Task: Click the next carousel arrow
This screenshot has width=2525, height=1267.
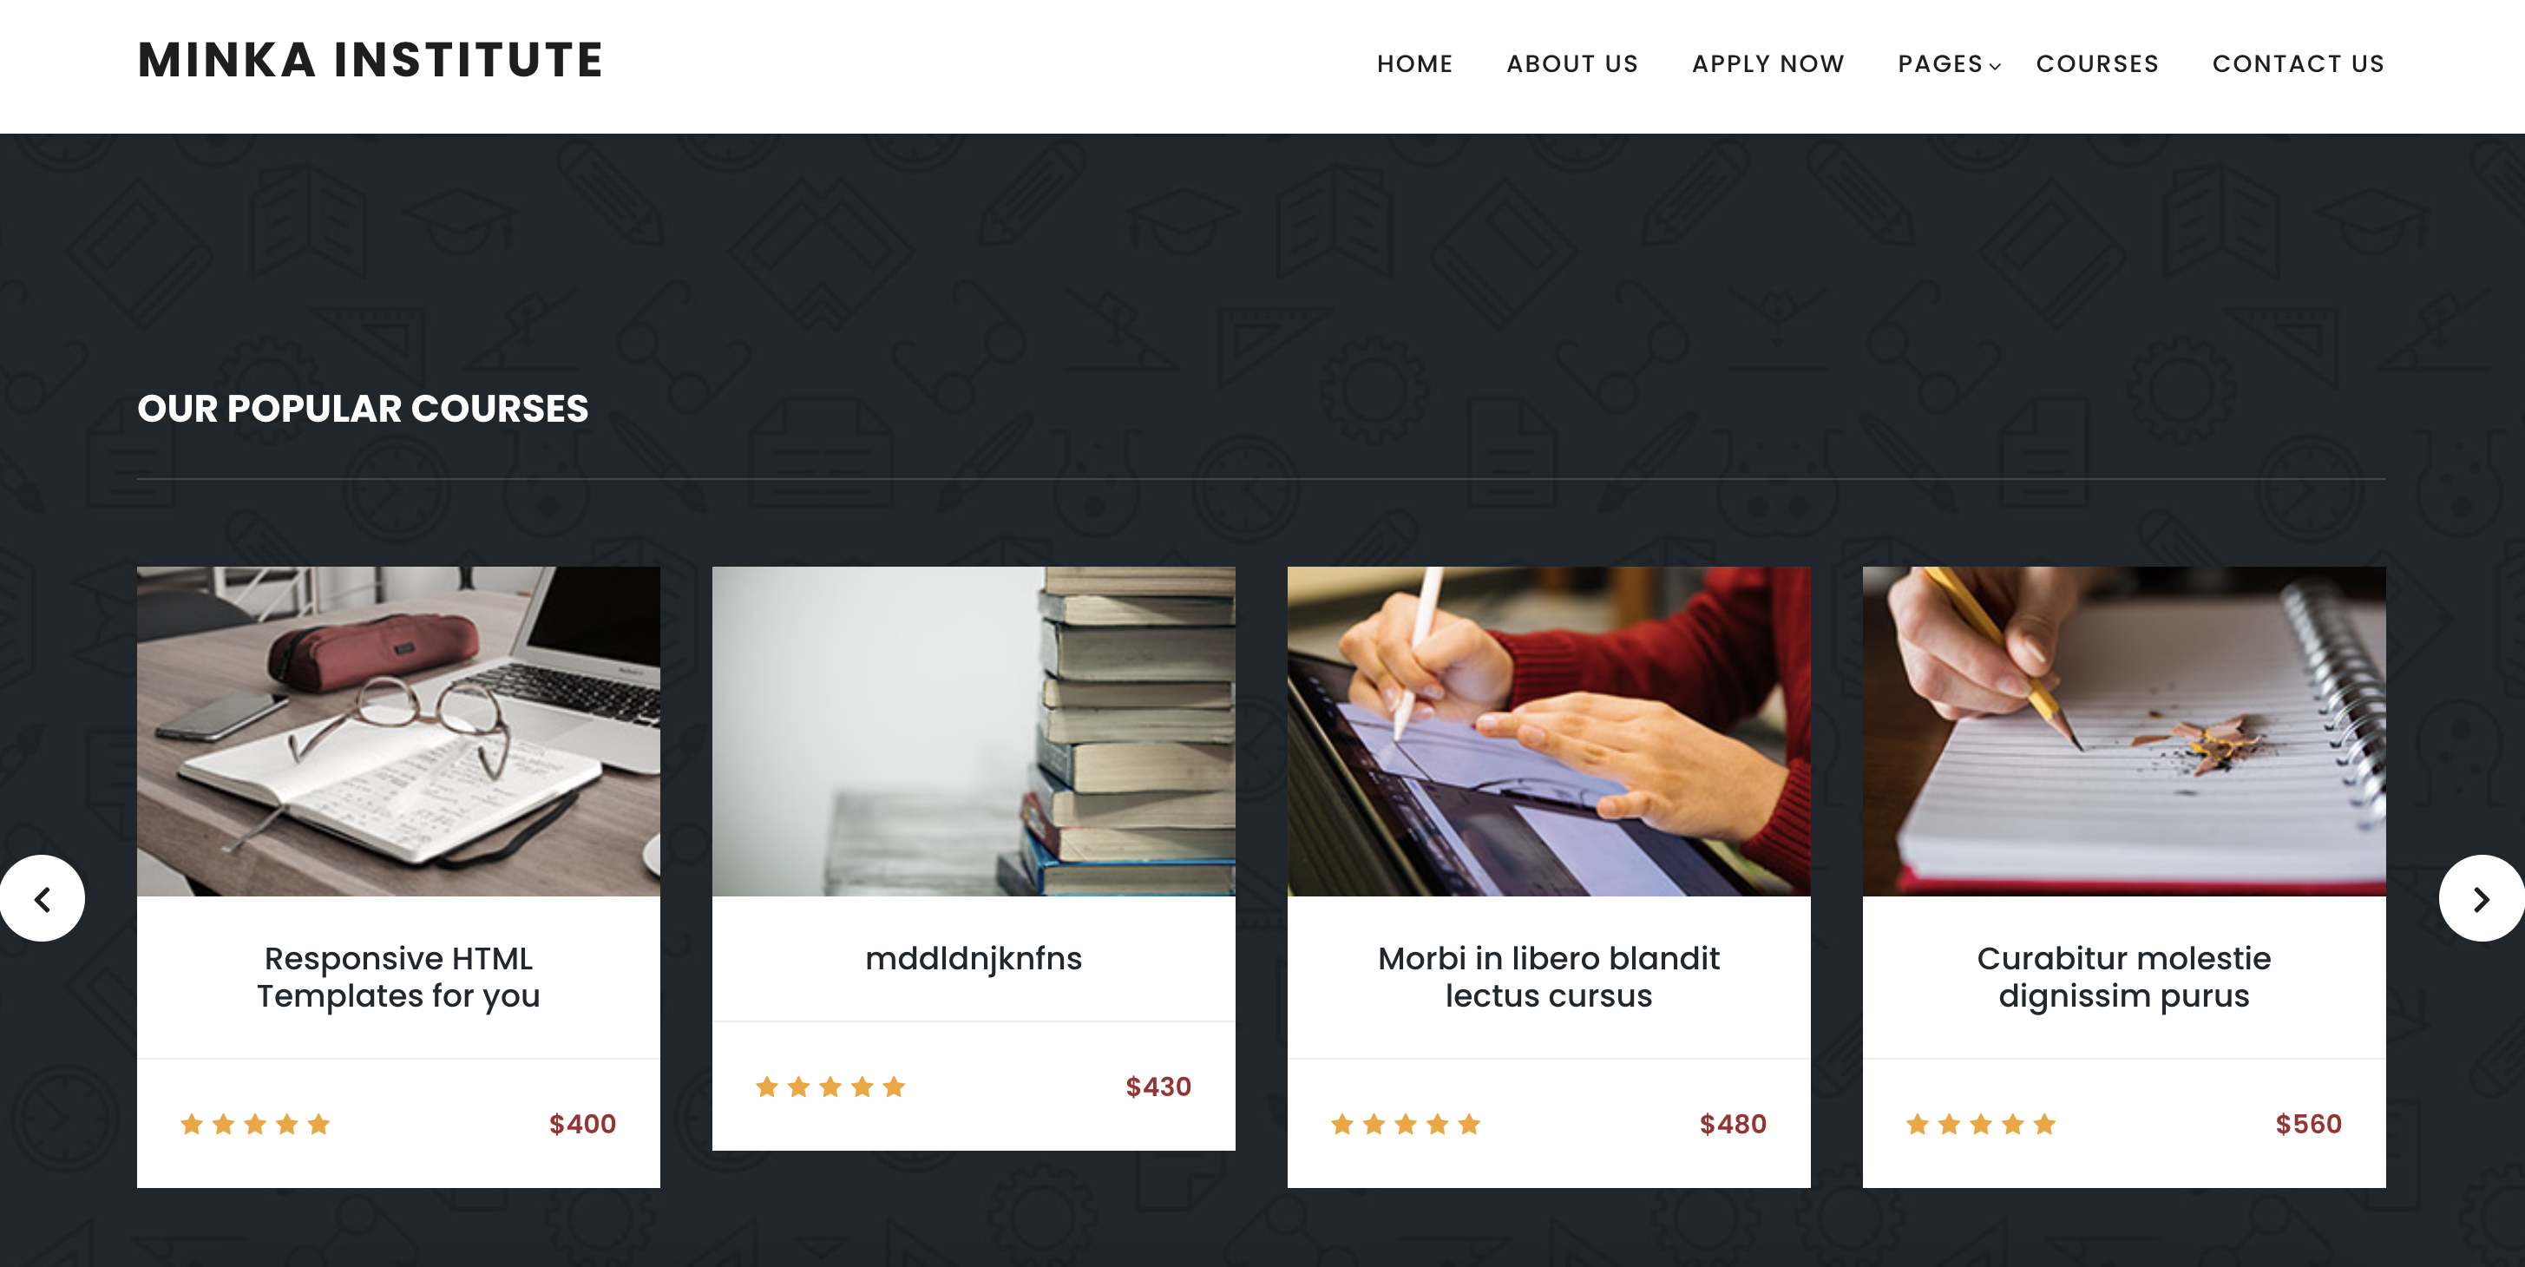Action: pos(2481,898)
